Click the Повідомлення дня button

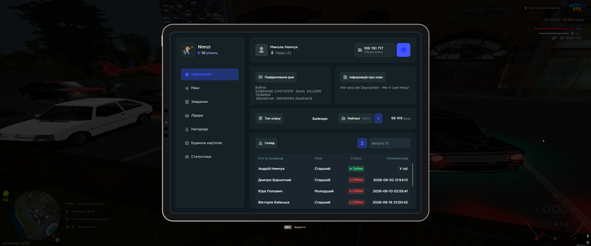[276, 77]
